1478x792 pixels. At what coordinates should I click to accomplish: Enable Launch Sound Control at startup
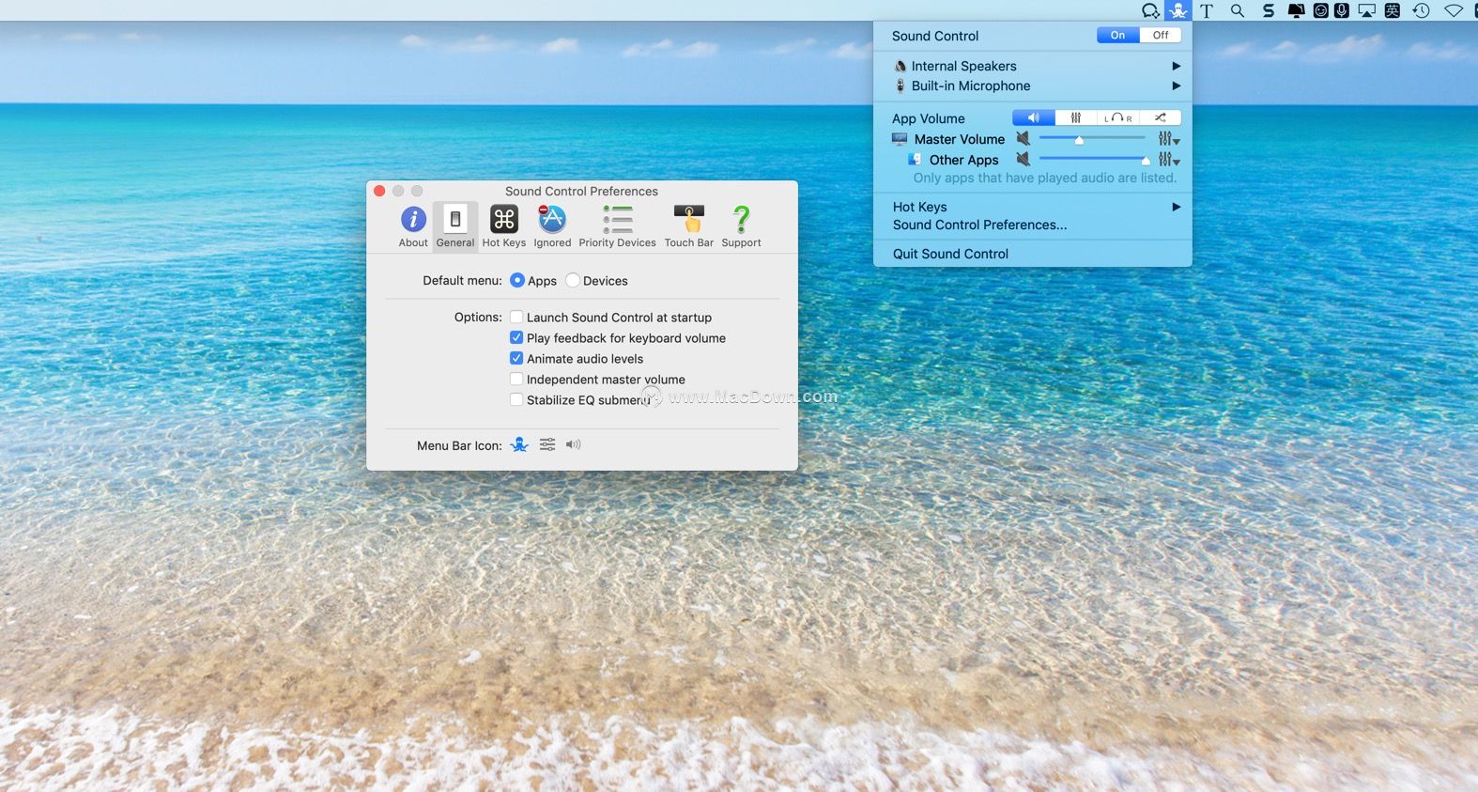coord(516,318)
